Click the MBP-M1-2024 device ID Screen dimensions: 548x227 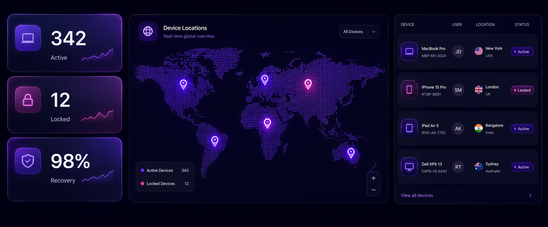434,56
